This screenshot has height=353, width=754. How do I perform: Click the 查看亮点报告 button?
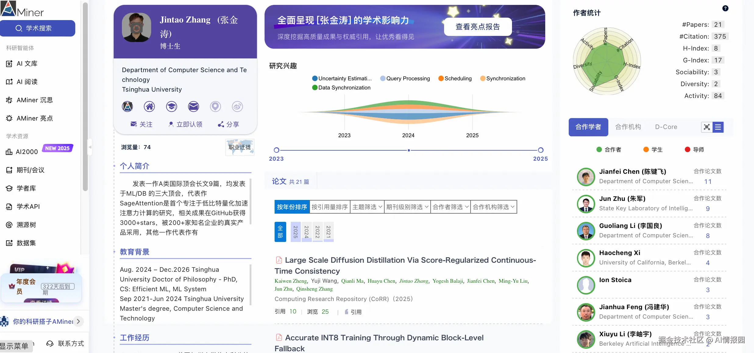tap(478, 27)
